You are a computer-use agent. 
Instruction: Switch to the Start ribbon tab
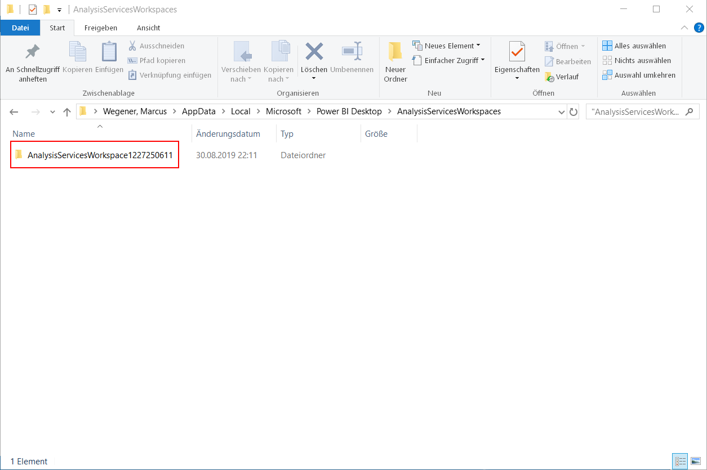click(x=57, y=28)
